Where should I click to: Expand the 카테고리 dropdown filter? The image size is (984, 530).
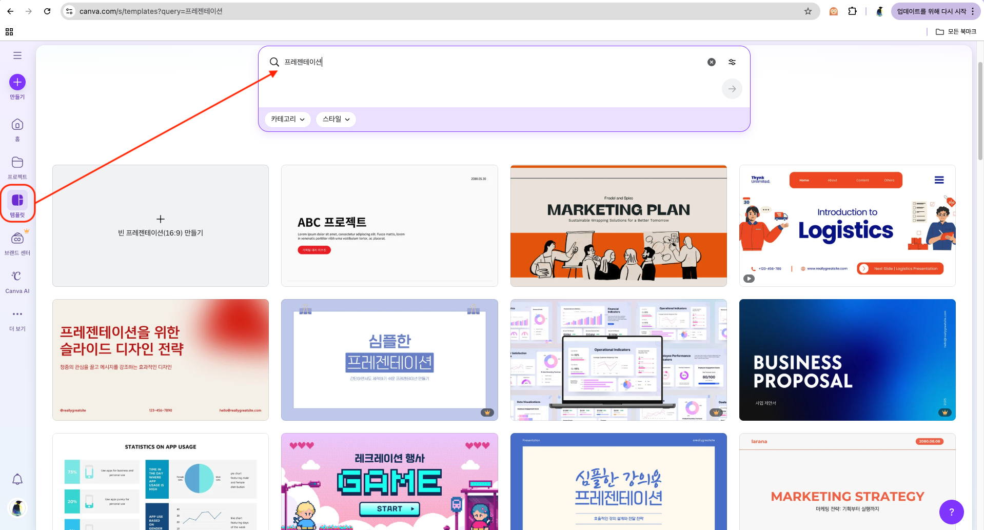(287, 119)
